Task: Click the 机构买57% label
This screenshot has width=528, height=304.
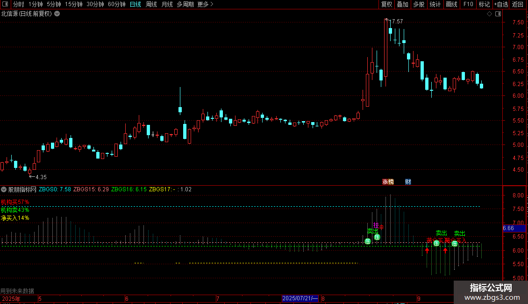Action: 15,202
